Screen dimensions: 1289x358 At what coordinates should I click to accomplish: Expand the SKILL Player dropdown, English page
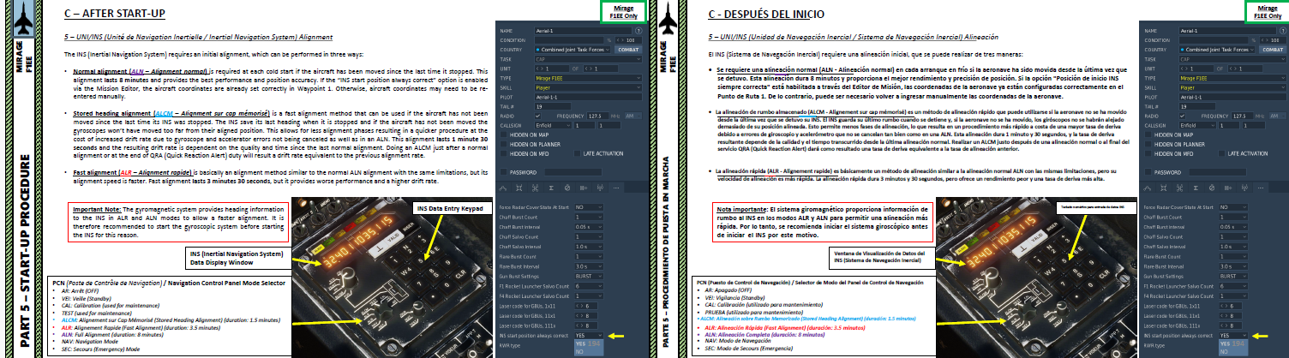pos(586,87)
